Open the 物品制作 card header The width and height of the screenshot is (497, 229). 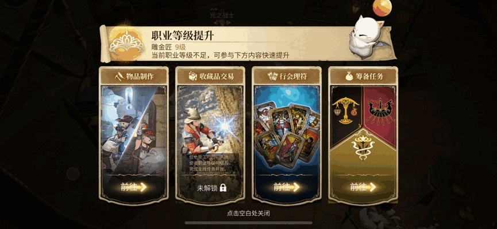click(133, 76)
